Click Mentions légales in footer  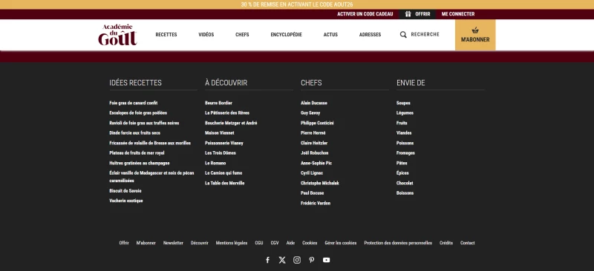click(232, 243)
